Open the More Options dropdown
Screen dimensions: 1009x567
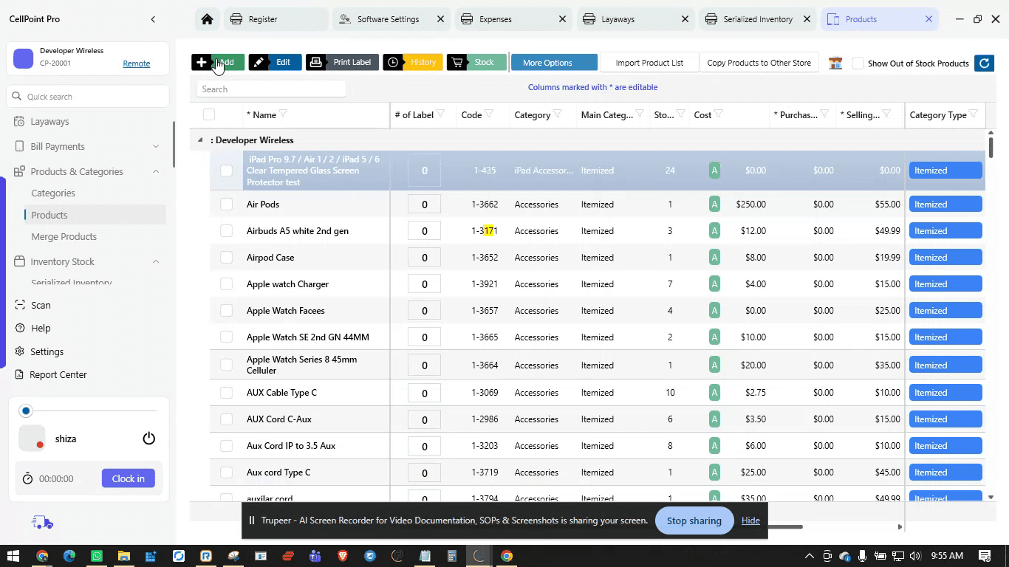click(x=554, y=63)
